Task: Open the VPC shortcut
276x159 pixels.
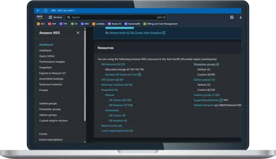Action: pyautogui.click(x=64, y=24)
